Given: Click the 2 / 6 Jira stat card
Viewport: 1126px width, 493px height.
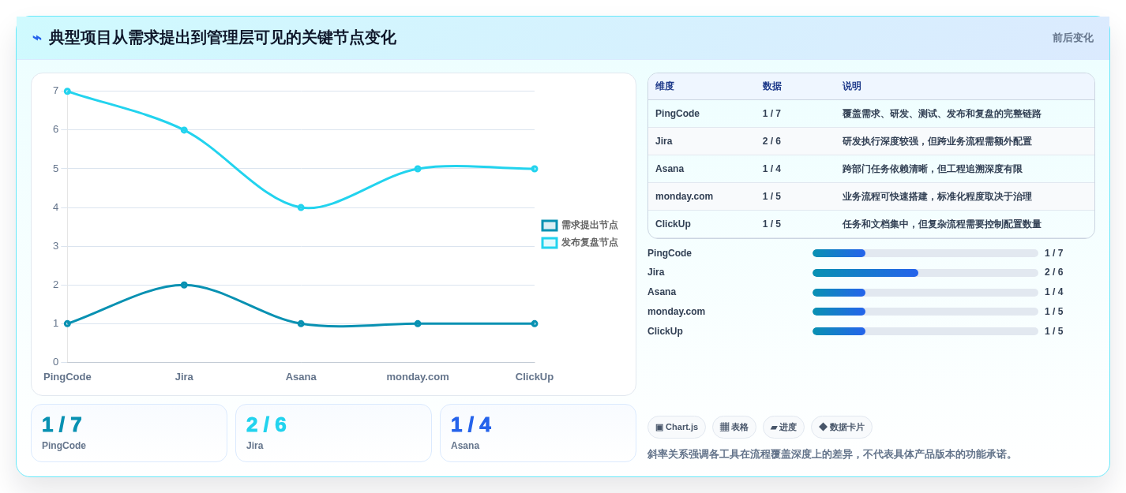Looking at the screenshot, I should [x=334, y=433].
